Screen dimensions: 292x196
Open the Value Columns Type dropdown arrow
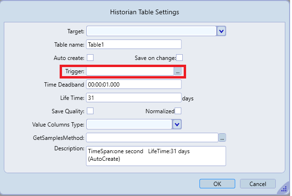coord(177,124)
